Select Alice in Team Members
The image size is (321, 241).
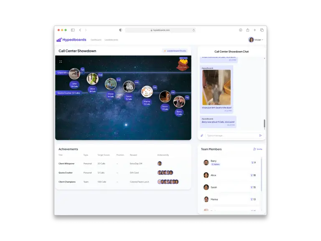click(x=230, y=175)
